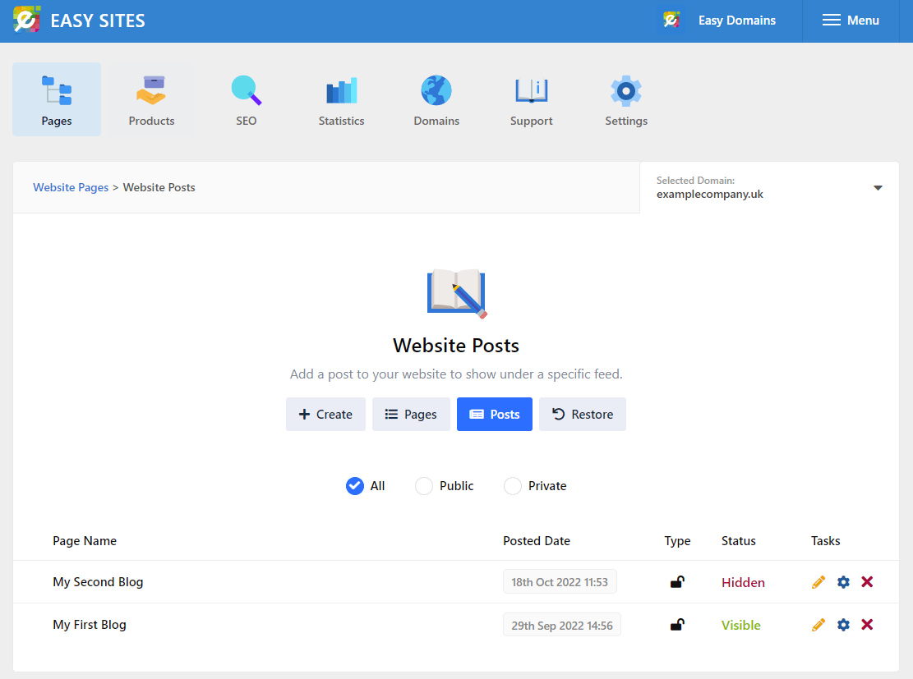
Task: Delete My Second Blog with red X
Action: (x=867, y=582)
